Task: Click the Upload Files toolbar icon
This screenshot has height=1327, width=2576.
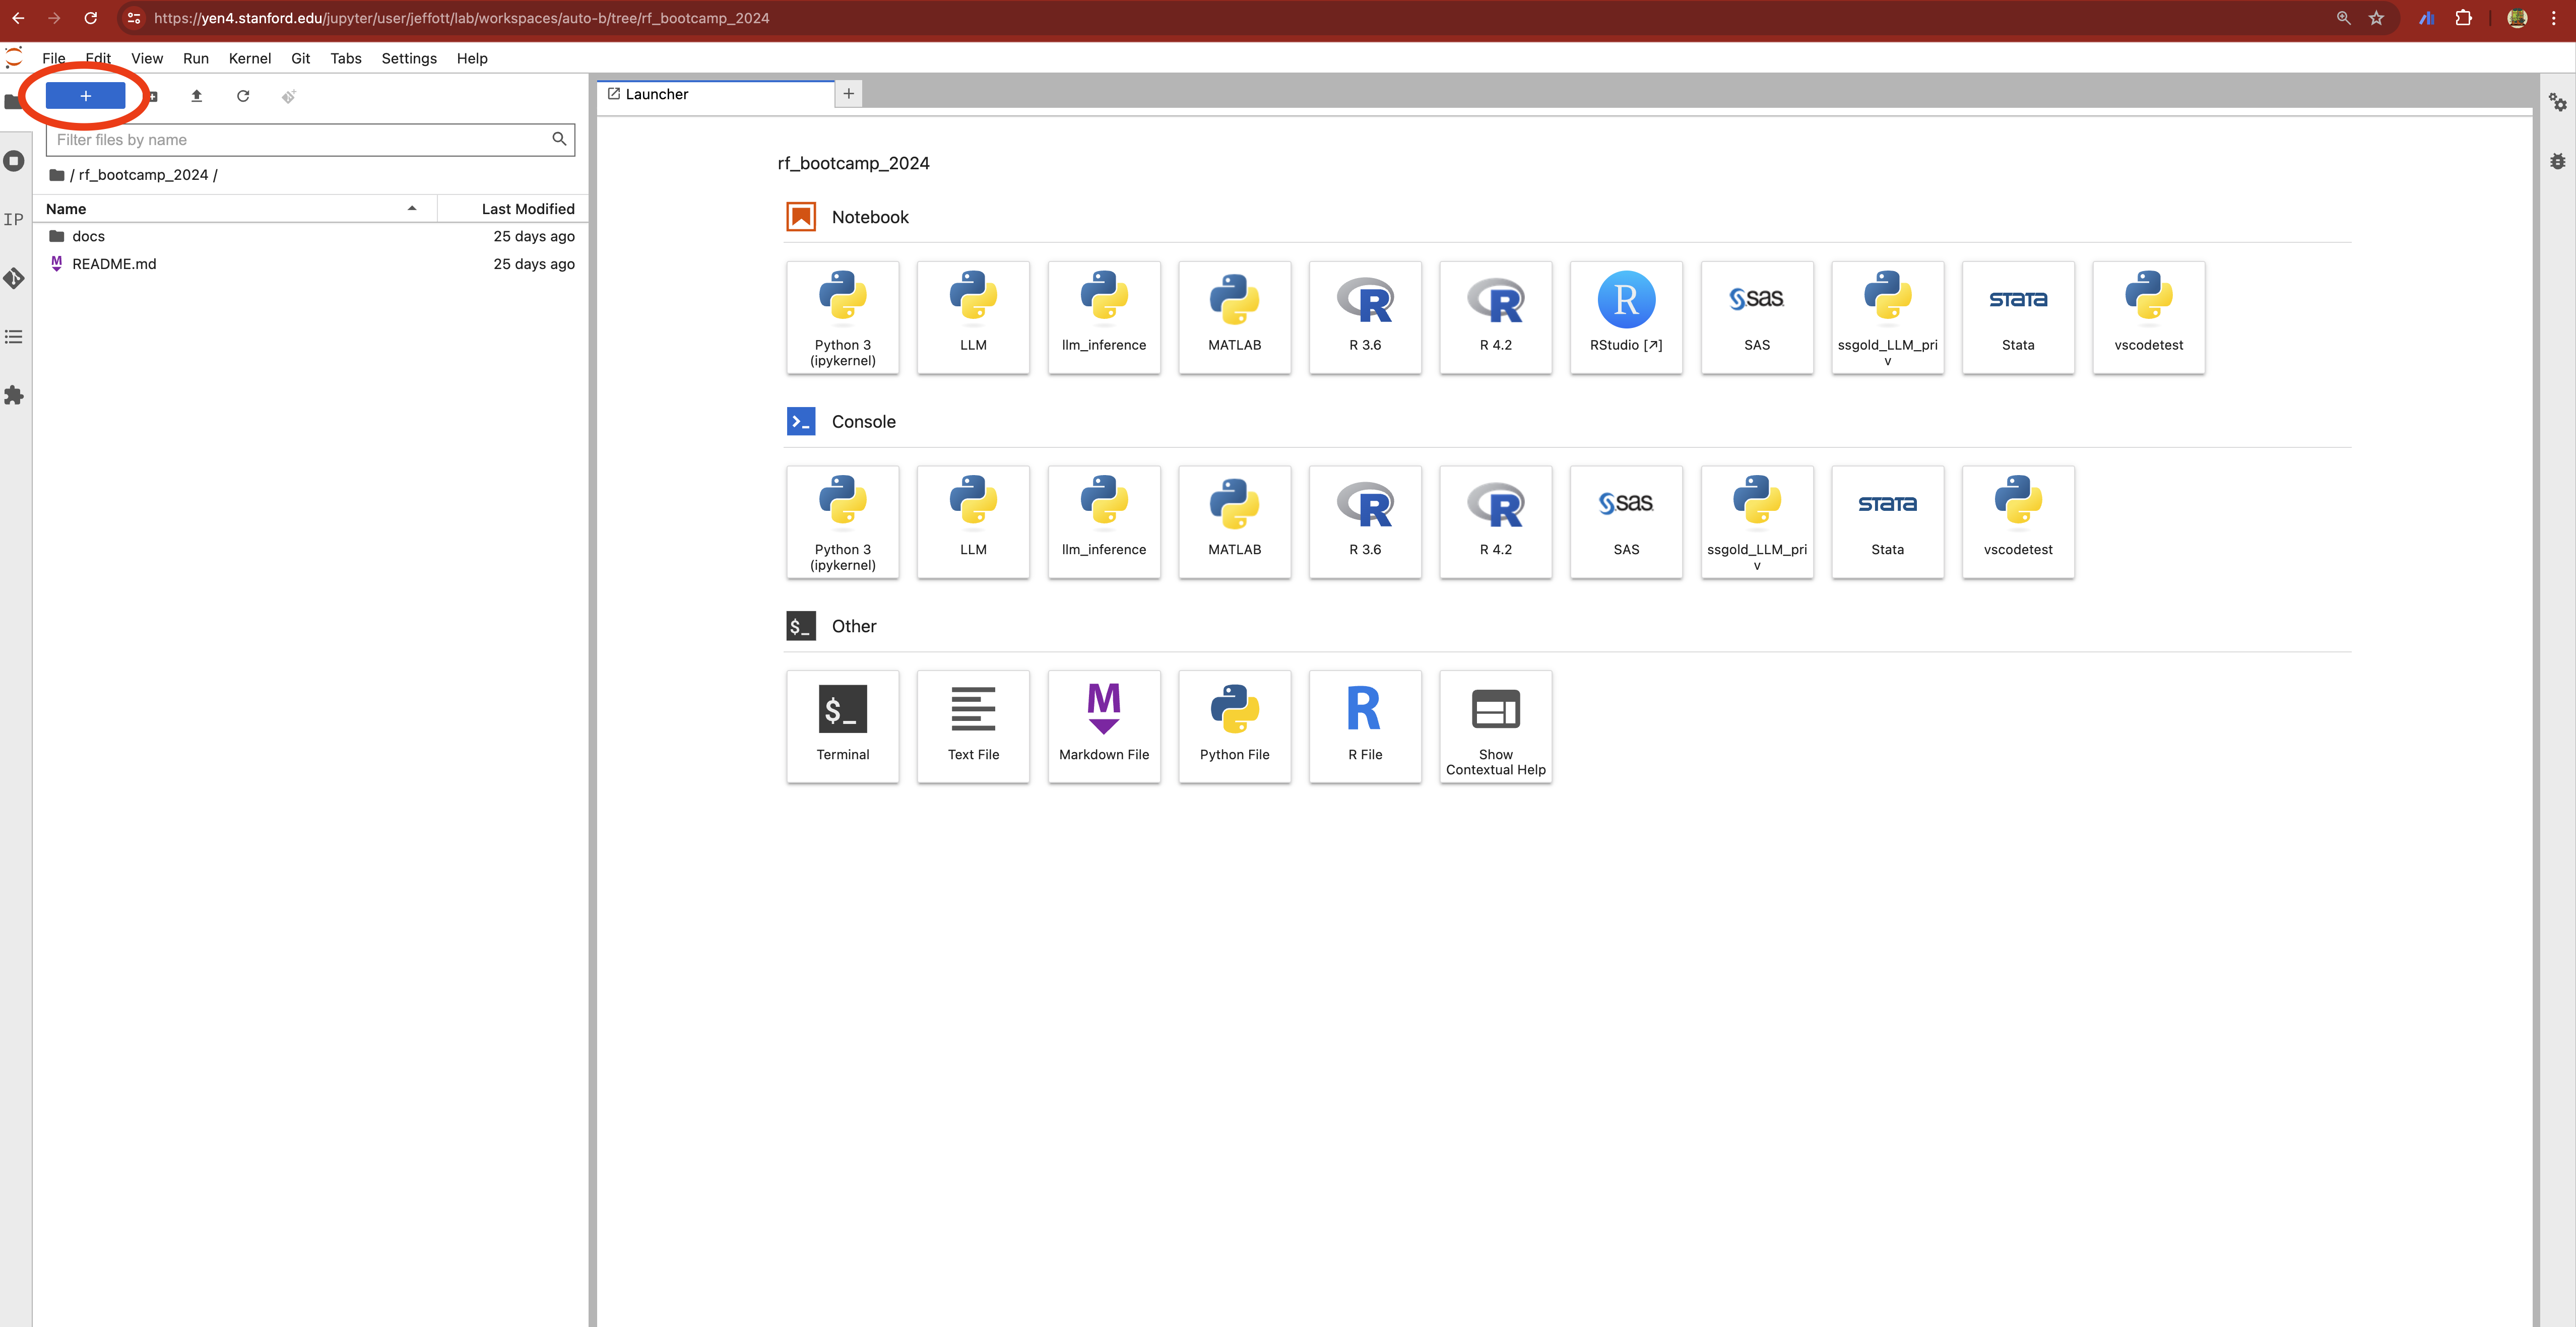Action: click(x=196, y=96)
